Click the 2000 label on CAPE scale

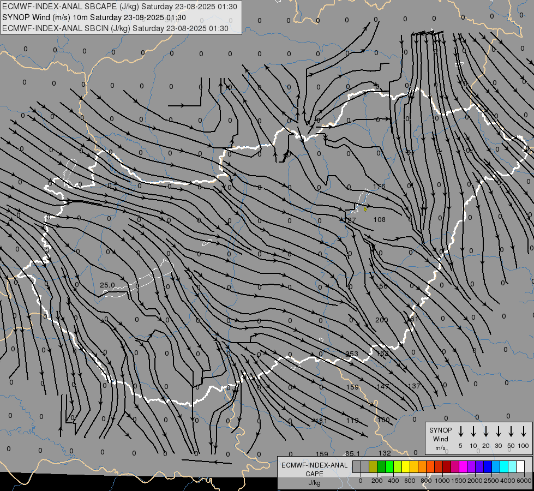pyautogui.click(x=475, y=481)
